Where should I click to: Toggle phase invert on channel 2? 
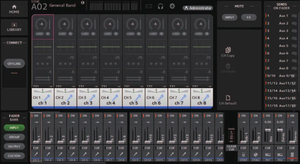point(70,34)
